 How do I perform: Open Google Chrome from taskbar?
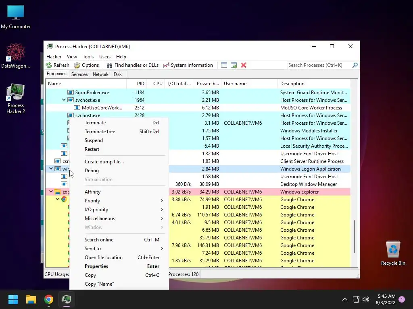click(49, 299)
